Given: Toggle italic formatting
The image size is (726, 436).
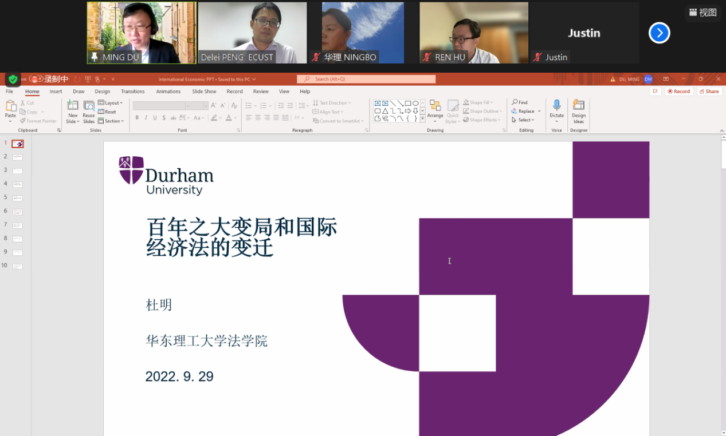Looking at the screenshot, I should click(x=146, y=118).
